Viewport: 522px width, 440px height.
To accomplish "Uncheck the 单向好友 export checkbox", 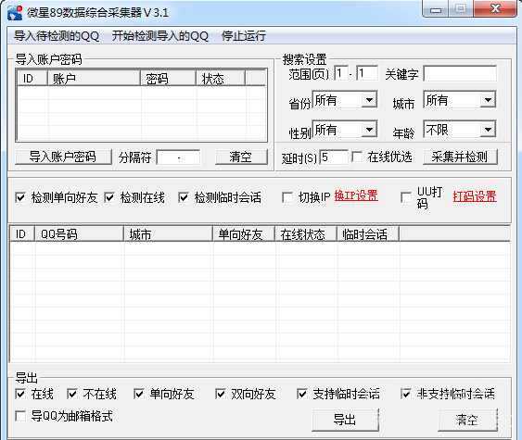I will click(139, 394).
